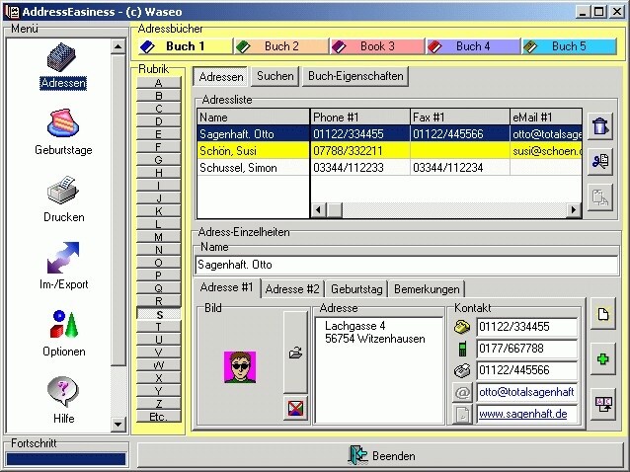Open the Buch-Eigenschaften tab
The image size is (630, 472).
354,76
